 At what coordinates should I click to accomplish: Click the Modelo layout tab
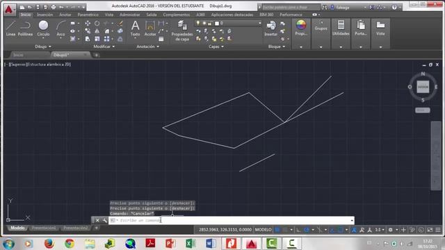point(17,228)
